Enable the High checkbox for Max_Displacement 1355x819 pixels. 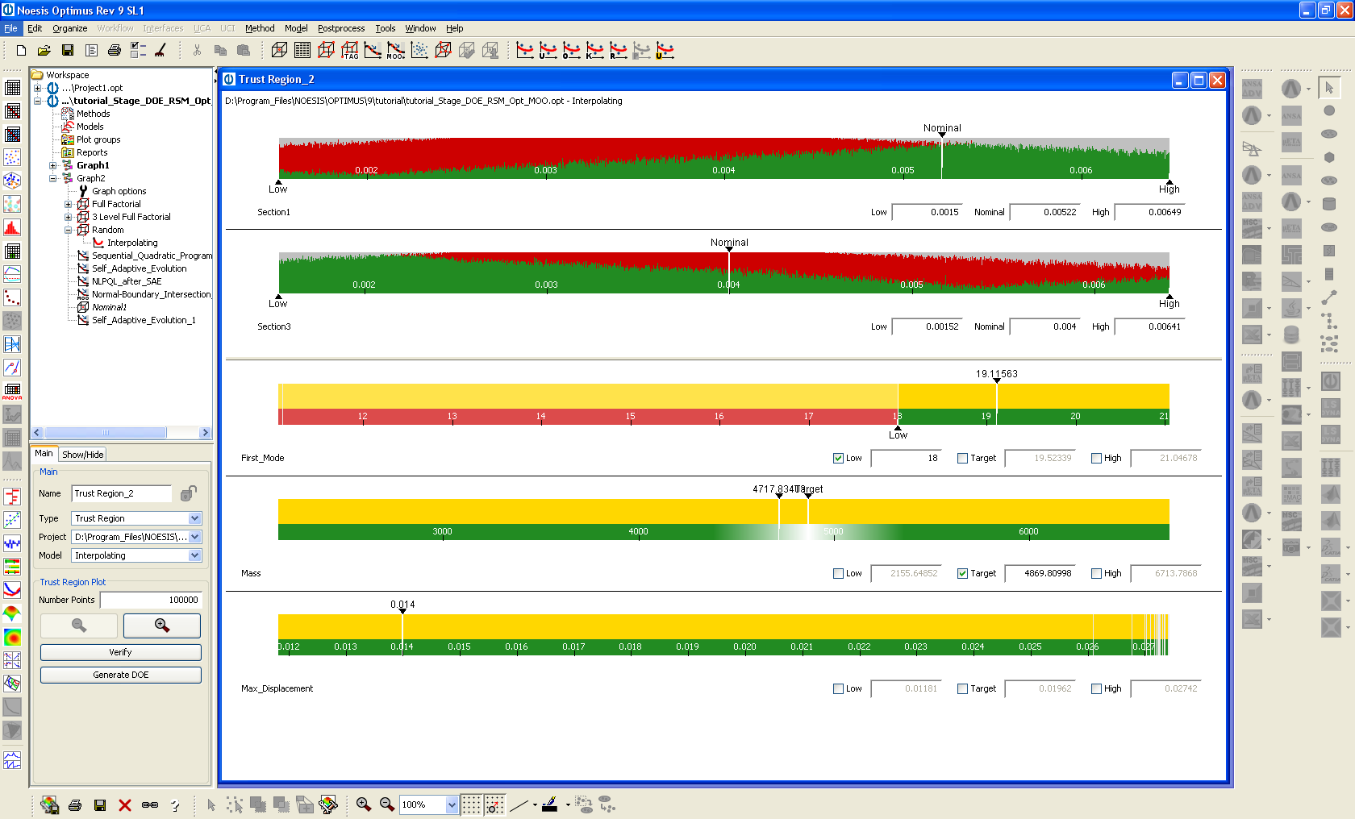point(1096,689)
